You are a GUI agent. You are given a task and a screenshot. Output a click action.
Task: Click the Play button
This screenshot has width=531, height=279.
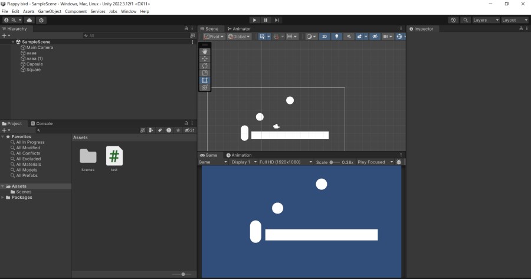(x=254, y=20)
